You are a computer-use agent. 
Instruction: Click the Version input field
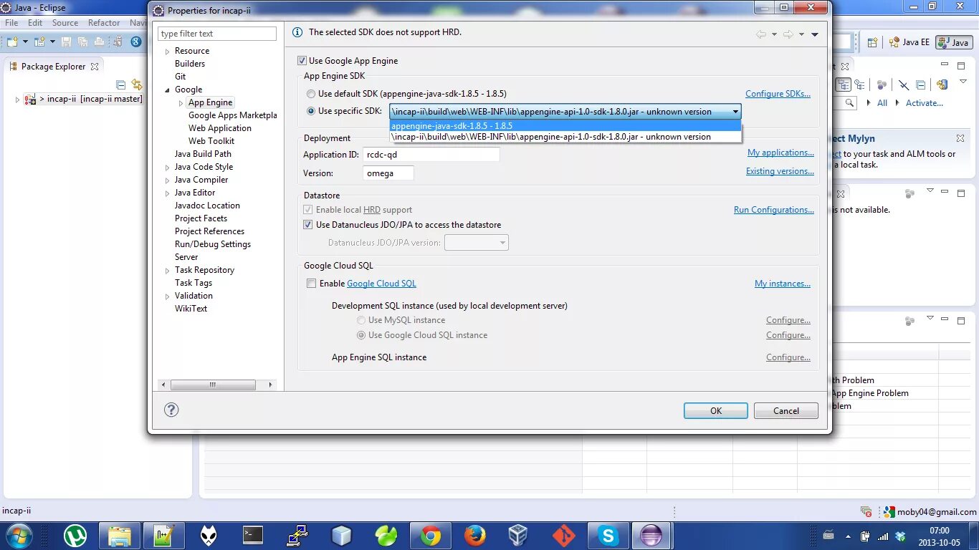point(388,173)
